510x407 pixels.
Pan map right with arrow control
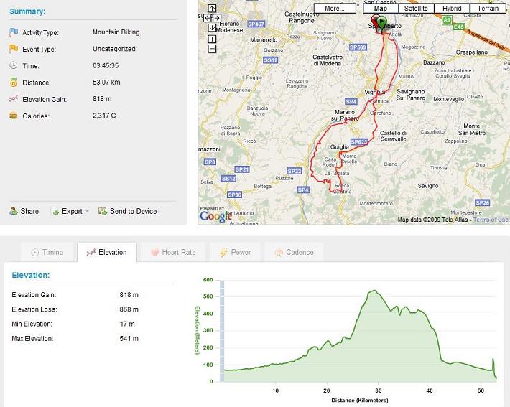217,18
